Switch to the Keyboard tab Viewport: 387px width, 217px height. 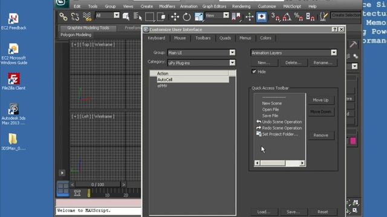pyautogui.click(x=157, y=38)
